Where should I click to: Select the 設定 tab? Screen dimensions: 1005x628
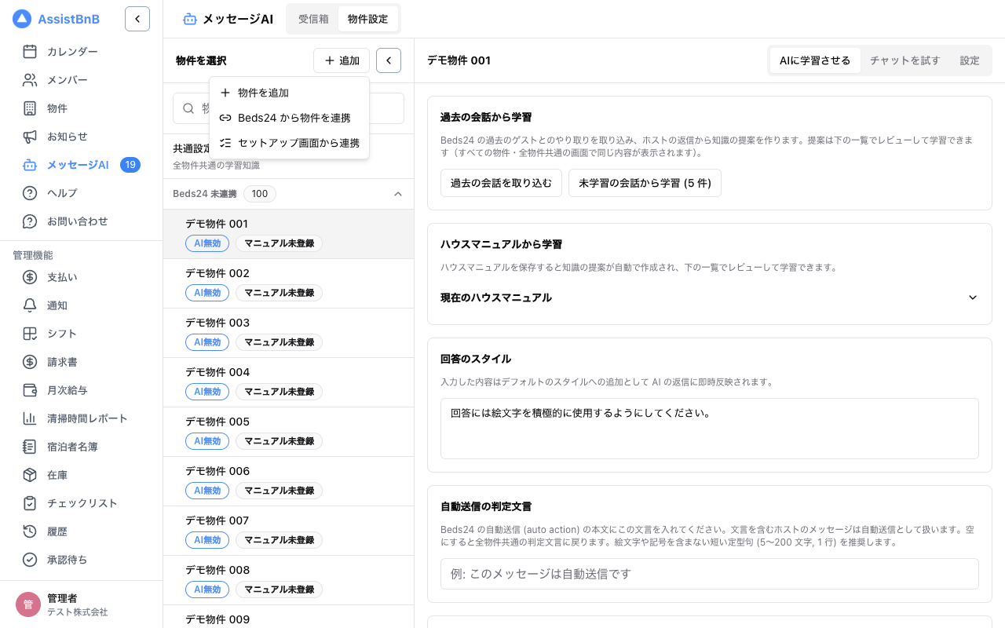[x=970, y=60]
